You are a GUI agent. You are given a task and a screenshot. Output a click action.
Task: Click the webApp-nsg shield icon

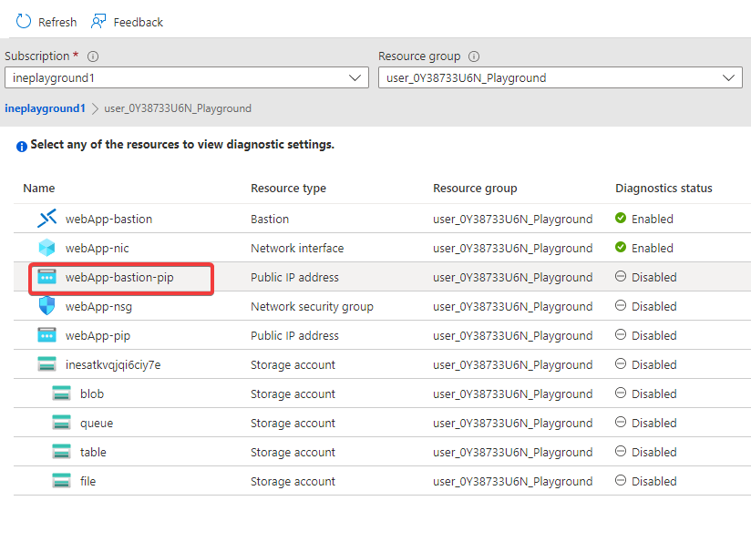pyautogui.click(x=46, y=306)
